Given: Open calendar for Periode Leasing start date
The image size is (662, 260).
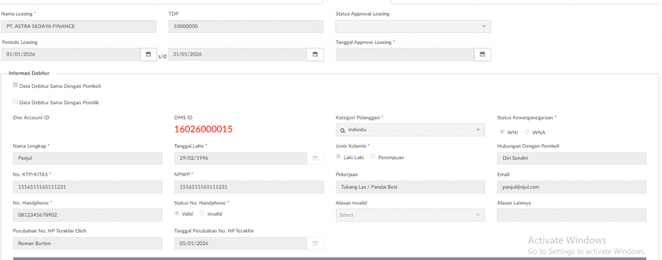Looking at the screenshot, I should tap(149, 54).
